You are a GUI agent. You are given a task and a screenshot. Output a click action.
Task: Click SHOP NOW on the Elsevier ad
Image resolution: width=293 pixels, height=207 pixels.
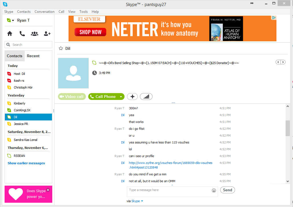(x=90, y=32)
